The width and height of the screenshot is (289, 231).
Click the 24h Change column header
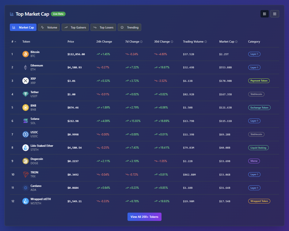[x=104, y=42]
